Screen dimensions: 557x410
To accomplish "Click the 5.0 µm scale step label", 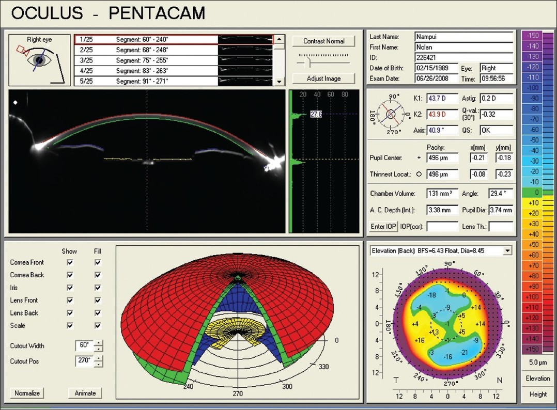I will (x=537, y=362).
